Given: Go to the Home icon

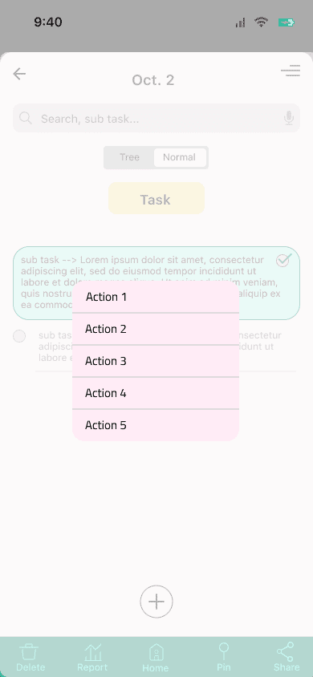Looking at the screenshot, I should 156,652.
